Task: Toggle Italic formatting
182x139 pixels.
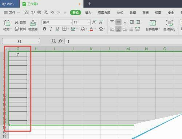Action: click(x=51, y=29)
